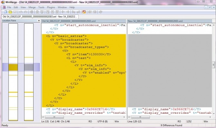Screen dimensions: 216x128
Task: Click the Copy Right toolbar icon
Action: pos(63,12)
